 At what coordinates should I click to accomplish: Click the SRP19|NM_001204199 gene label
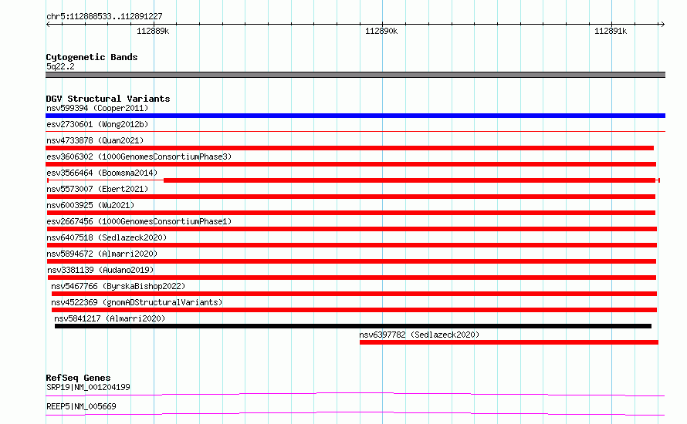coord(88,387)
